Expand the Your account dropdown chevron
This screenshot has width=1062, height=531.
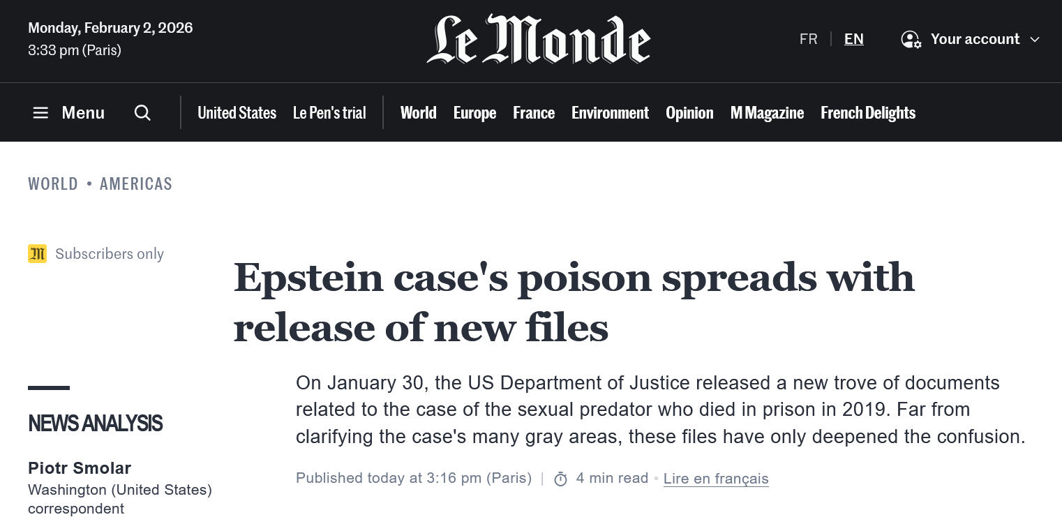[x=1035, y=39]
